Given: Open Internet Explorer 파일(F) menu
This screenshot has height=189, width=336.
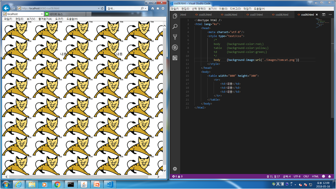Looking at the screenshot, I should coord(8,19).
